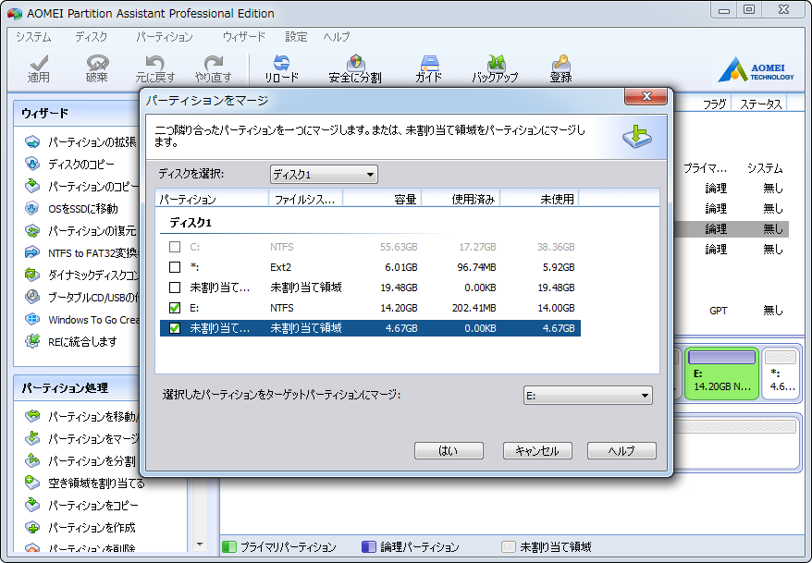
Task: Select the *: 4.6… block in disk map
Action: [781, 373]
